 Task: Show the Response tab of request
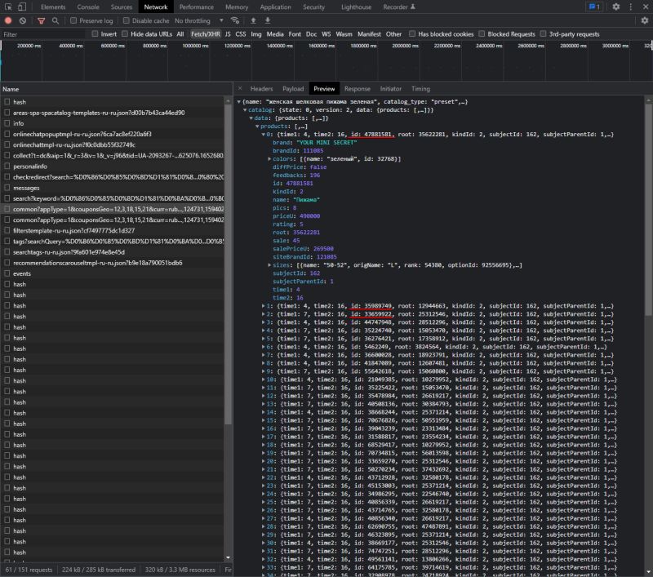tap(357, 89)
